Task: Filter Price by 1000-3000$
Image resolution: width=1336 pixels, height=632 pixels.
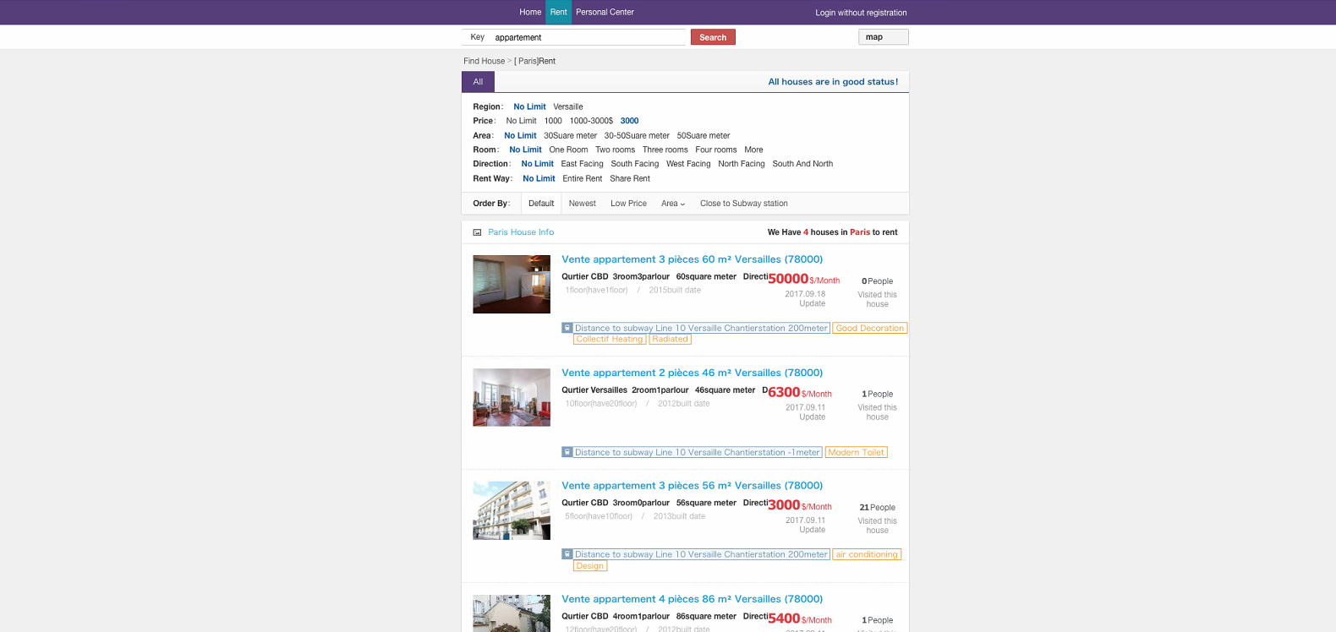Action: (x=591, y=121)
